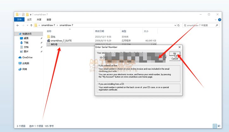Open recent locations dropdown arrow
The width and height of the screenshot is (229, 132).
click(28, 25)
